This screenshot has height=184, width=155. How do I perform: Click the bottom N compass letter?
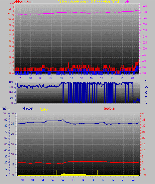pyautogui.click(x=146, y=103)
